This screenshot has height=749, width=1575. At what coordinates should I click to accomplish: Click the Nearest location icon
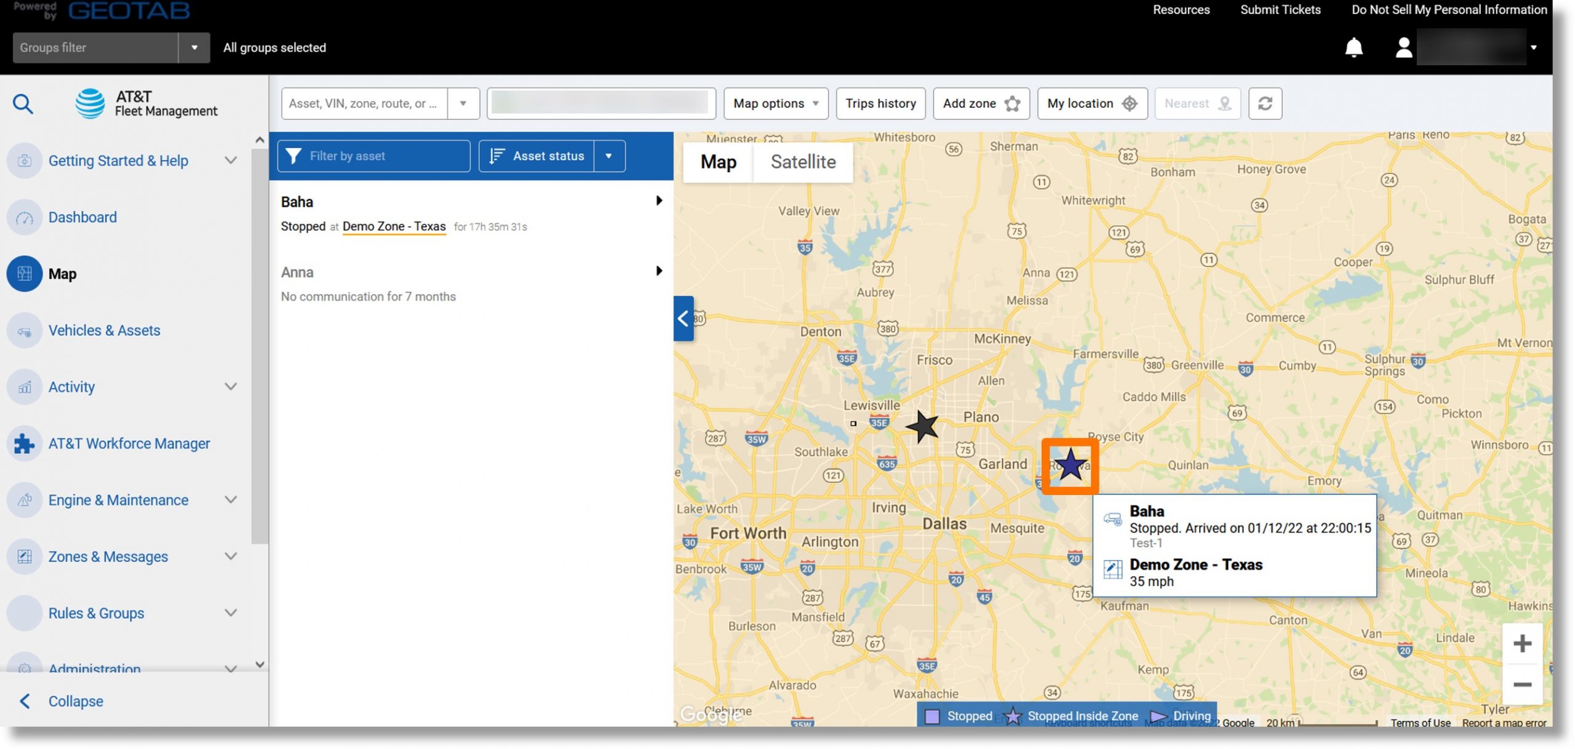(1226, 103)
